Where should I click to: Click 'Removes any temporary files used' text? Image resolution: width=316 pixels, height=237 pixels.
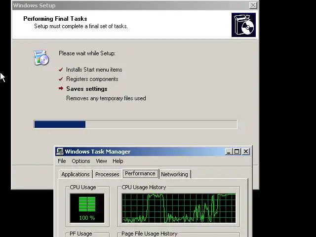coord(106,98)
